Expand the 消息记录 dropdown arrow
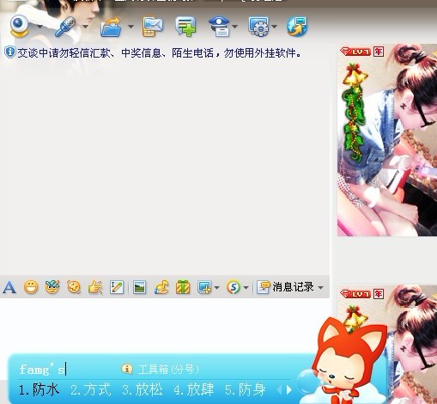Viewport: 437px width, 404px height. coord(321,287)
